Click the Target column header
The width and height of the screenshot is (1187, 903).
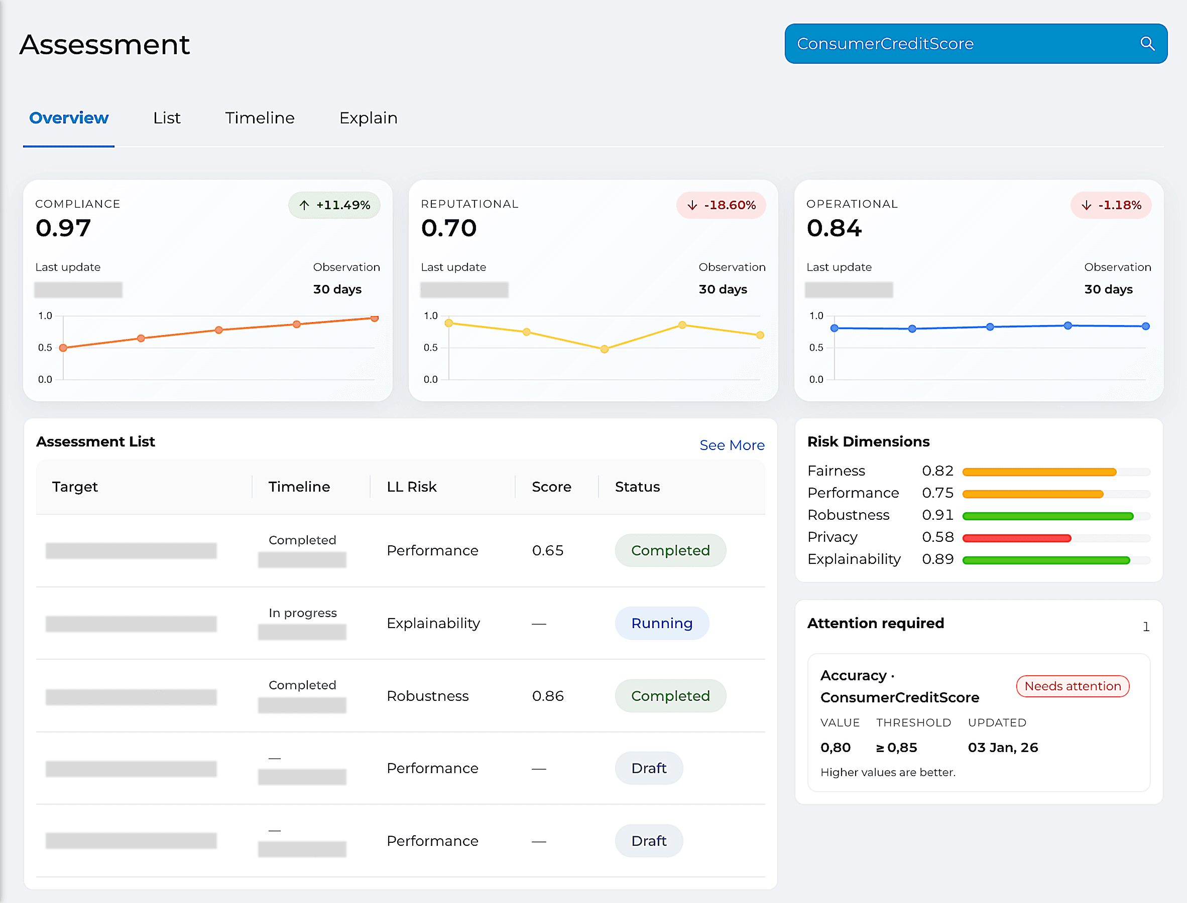75,487
